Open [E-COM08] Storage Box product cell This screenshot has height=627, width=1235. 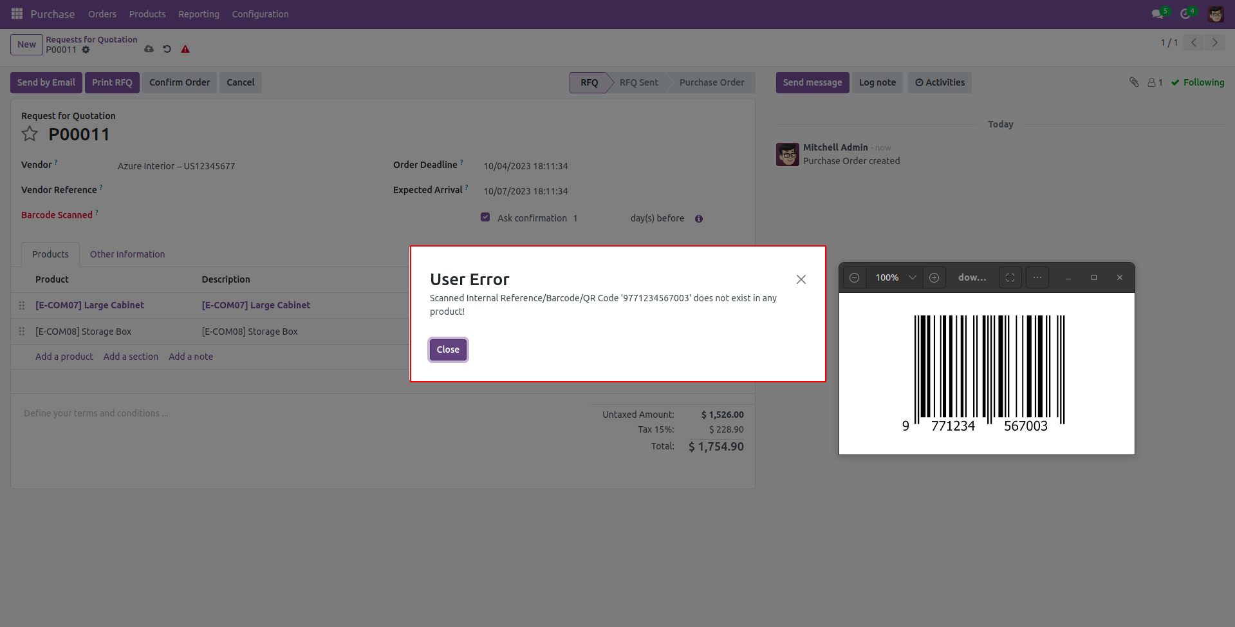point(83,332)
